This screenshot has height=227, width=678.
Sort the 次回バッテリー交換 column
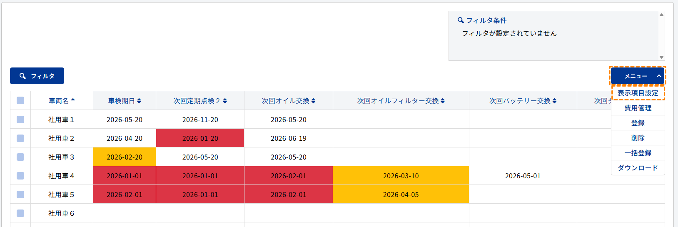pyautogui.click(x=554, y=101)
